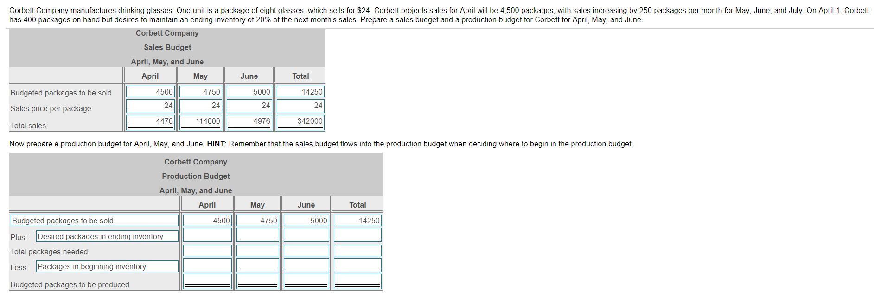Click the bold HINT word in instructions

tap(216, 144)
